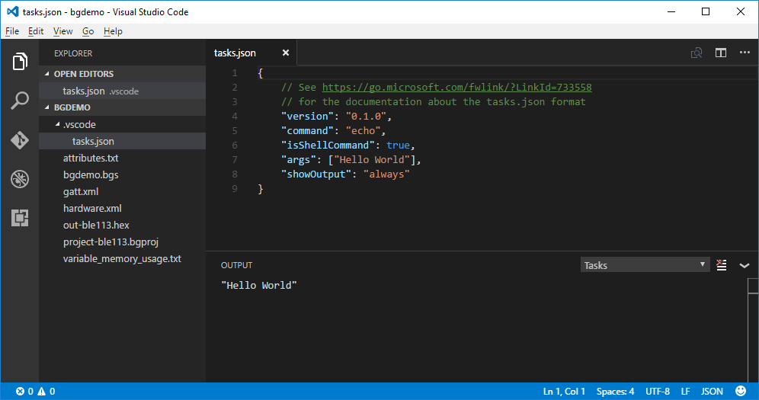
Task: Open bgdemo.bgs file
Action: click(x=123, y=174)
